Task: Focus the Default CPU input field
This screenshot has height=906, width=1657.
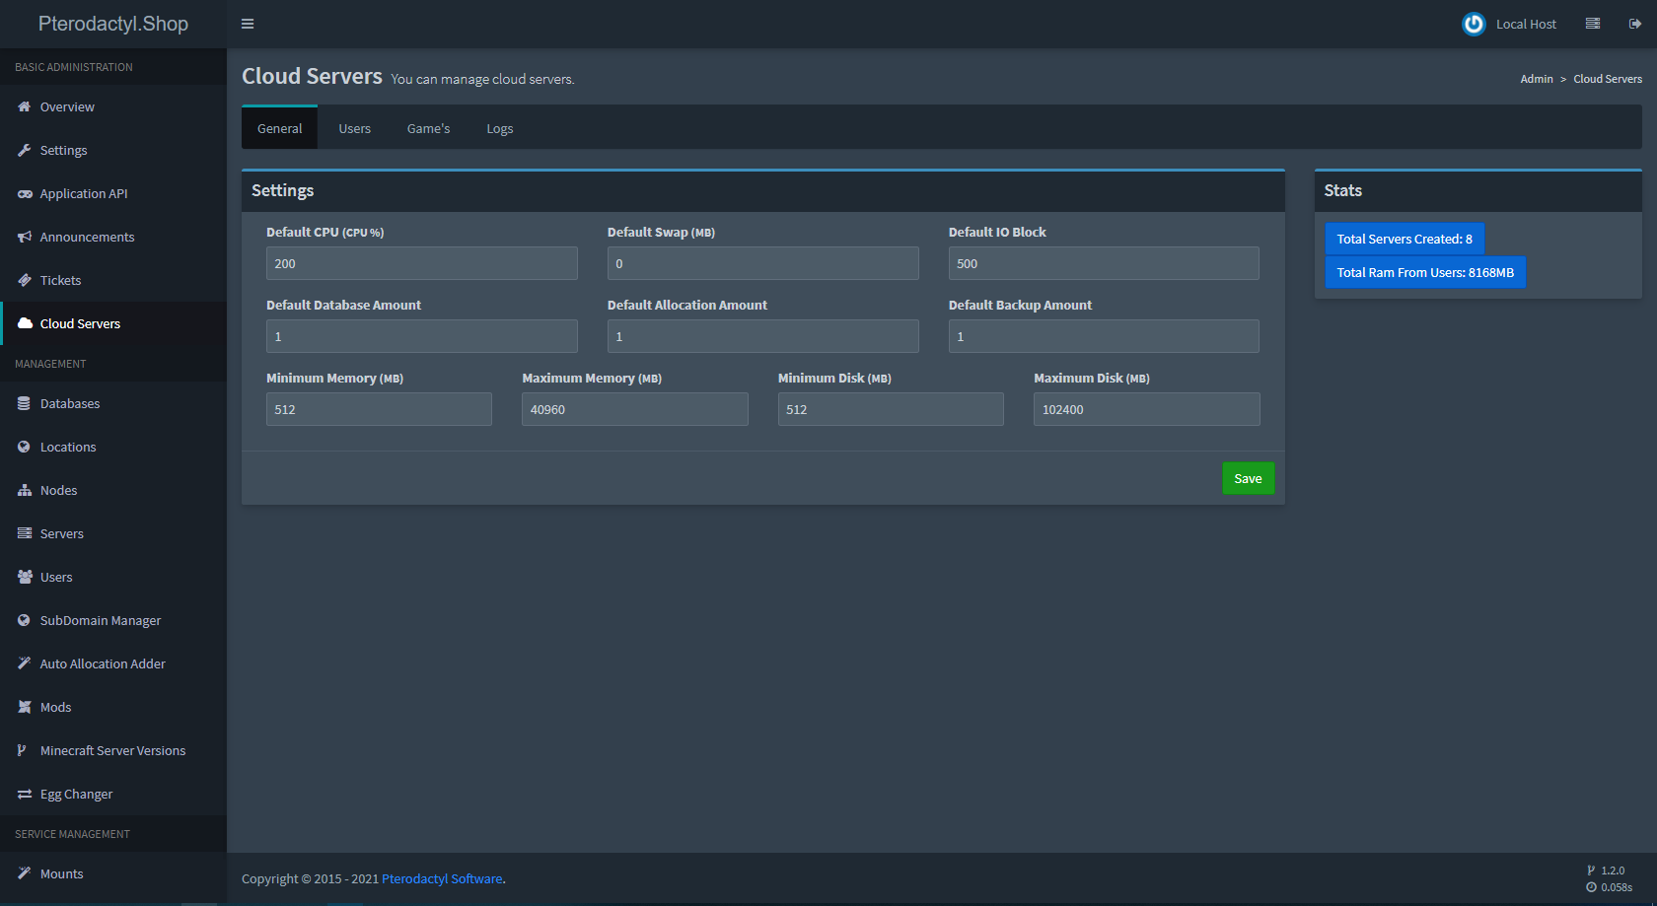Action: coord(421,263)
